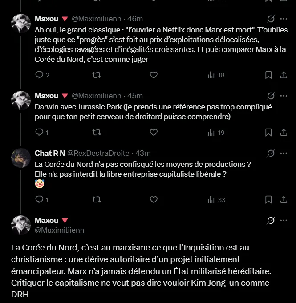
Task: Open more options on 45m Maxou tweet
Action: 284,96
